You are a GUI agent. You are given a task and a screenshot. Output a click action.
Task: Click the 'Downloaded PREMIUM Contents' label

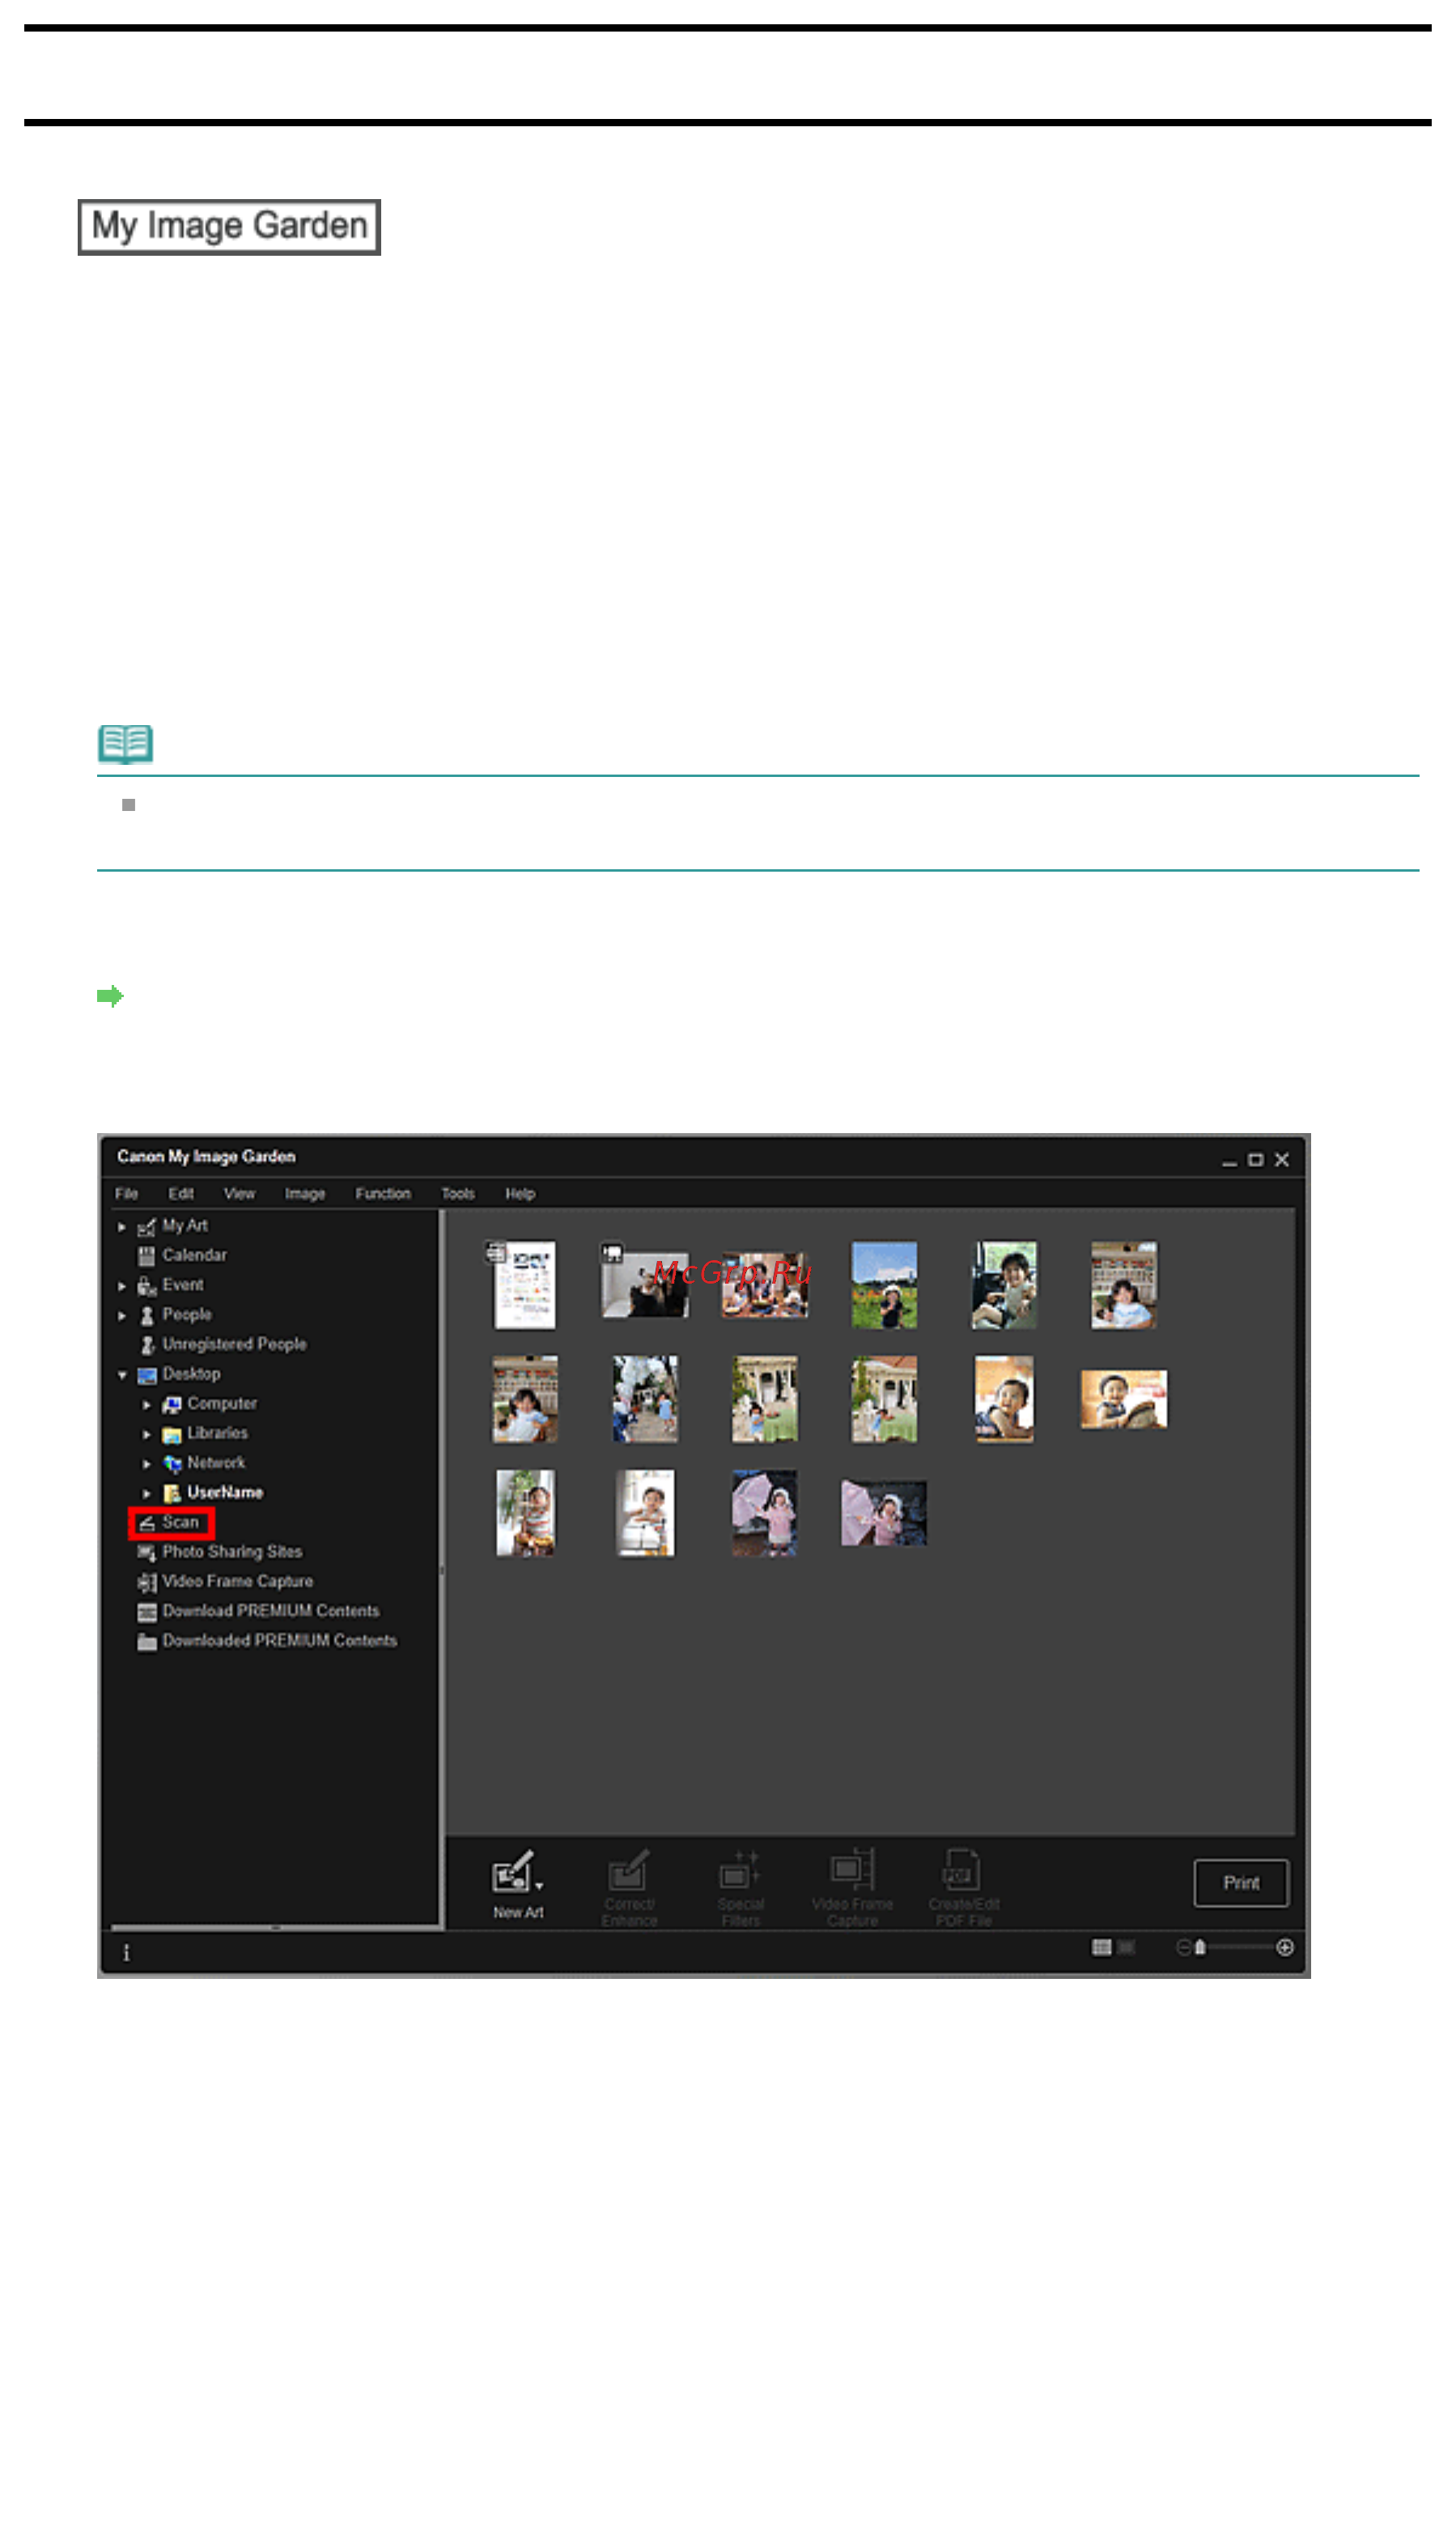click(x=280, y=1641)
